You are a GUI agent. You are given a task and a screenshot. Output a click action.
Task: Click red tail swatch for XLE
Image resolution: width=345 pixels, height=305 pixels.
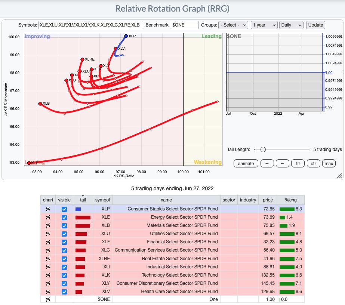83,218
